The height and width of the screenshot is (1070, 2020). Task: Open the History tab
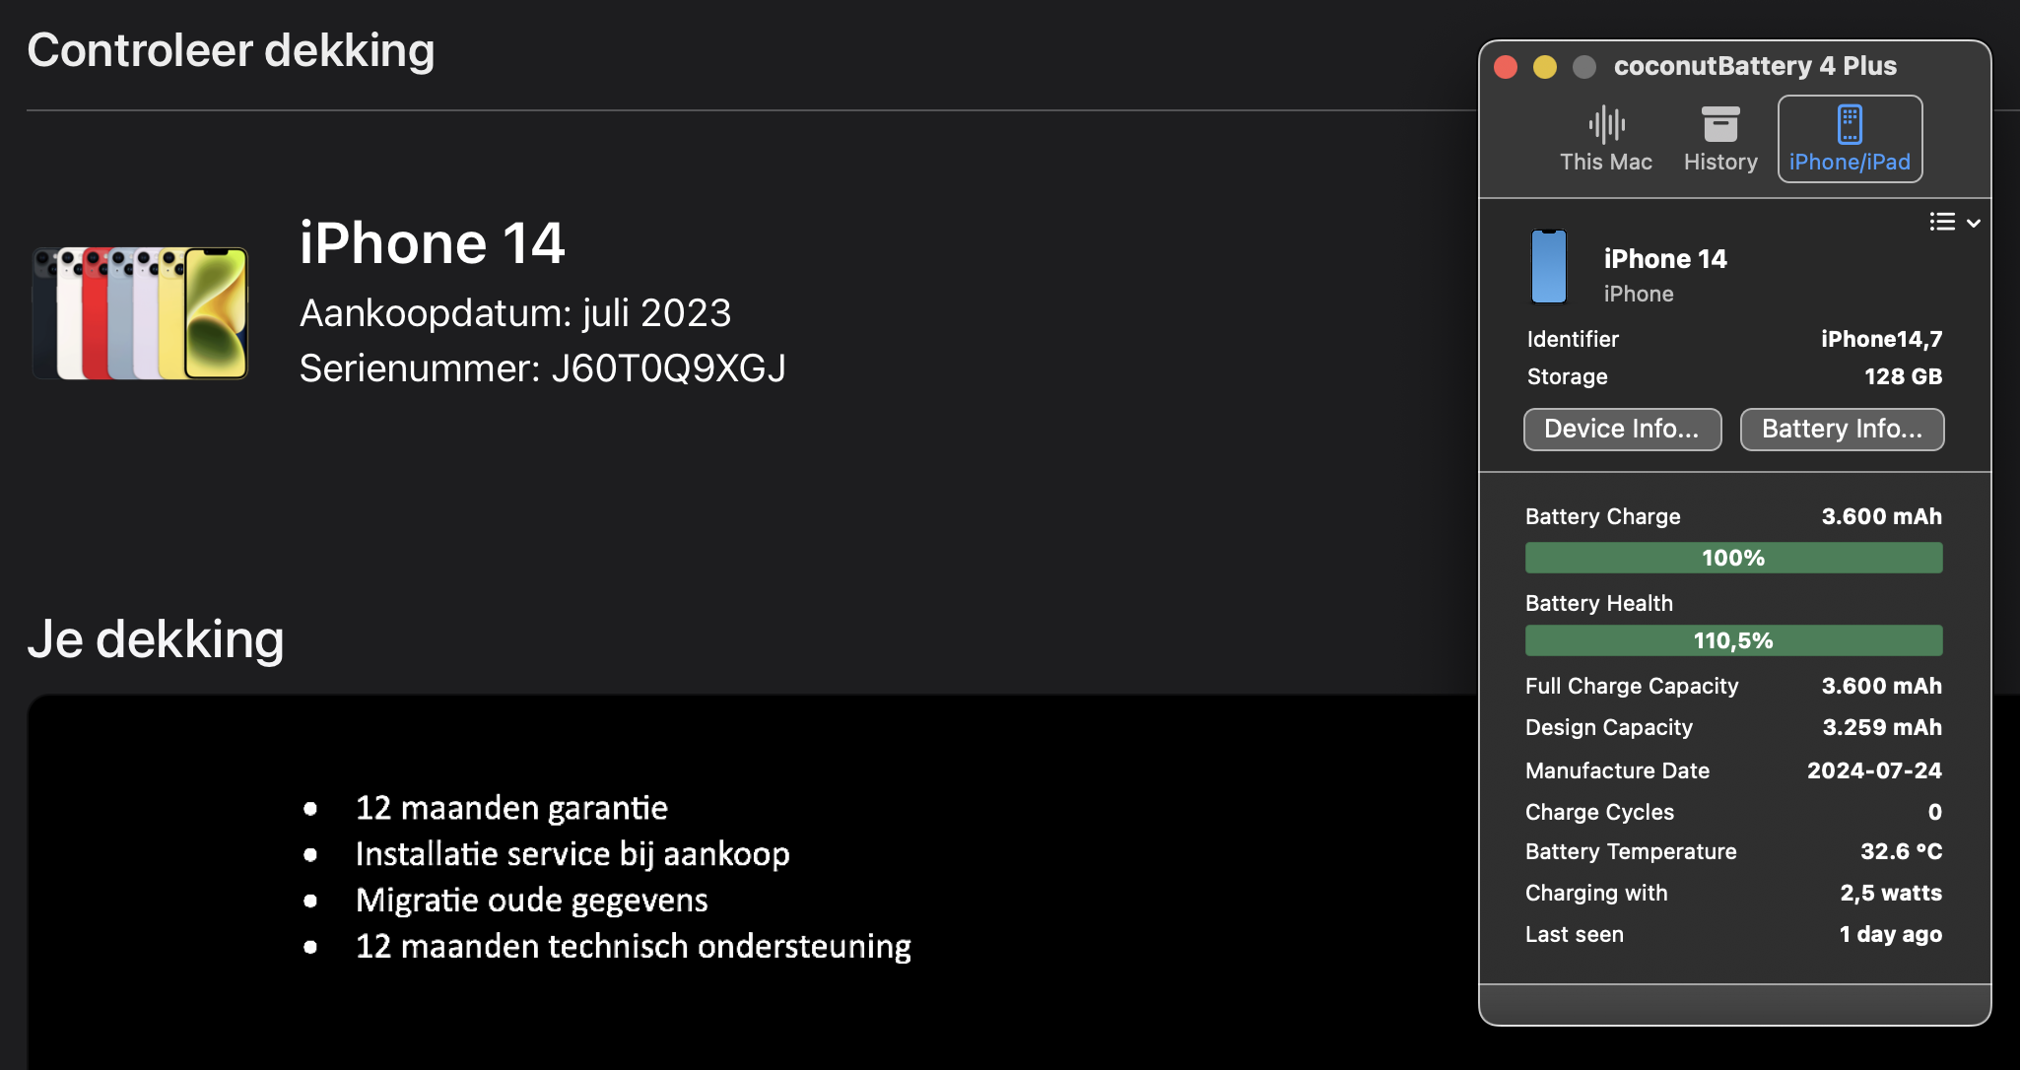[x=1720, y=139]
